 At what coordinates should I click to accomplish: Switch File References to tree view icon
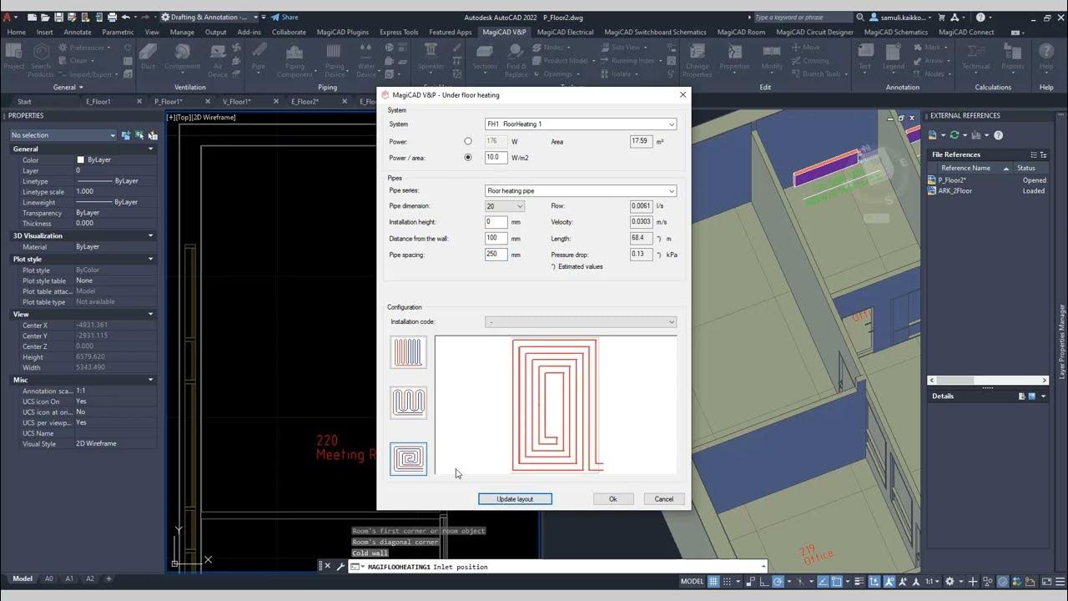tap(1044, 154)
